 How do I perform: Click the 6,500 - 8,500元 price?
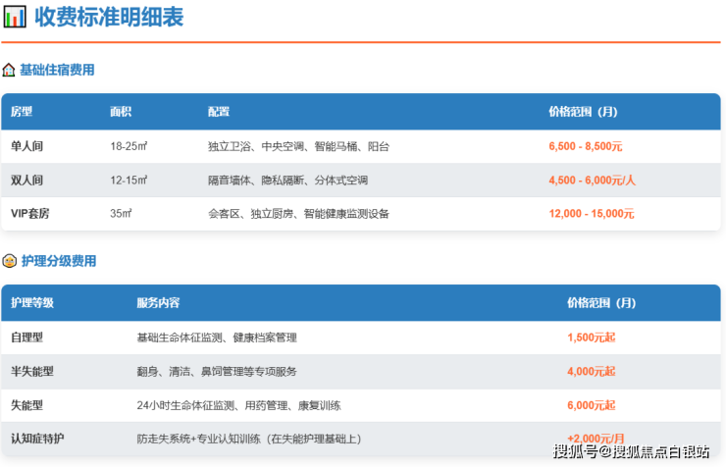point(586,146)
